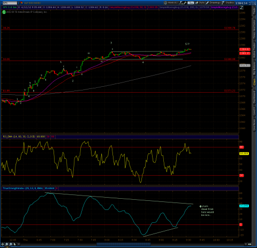Screen dimensions: 257x248
Task: Select the Live News sidebar tab
Action: [254, 125]
